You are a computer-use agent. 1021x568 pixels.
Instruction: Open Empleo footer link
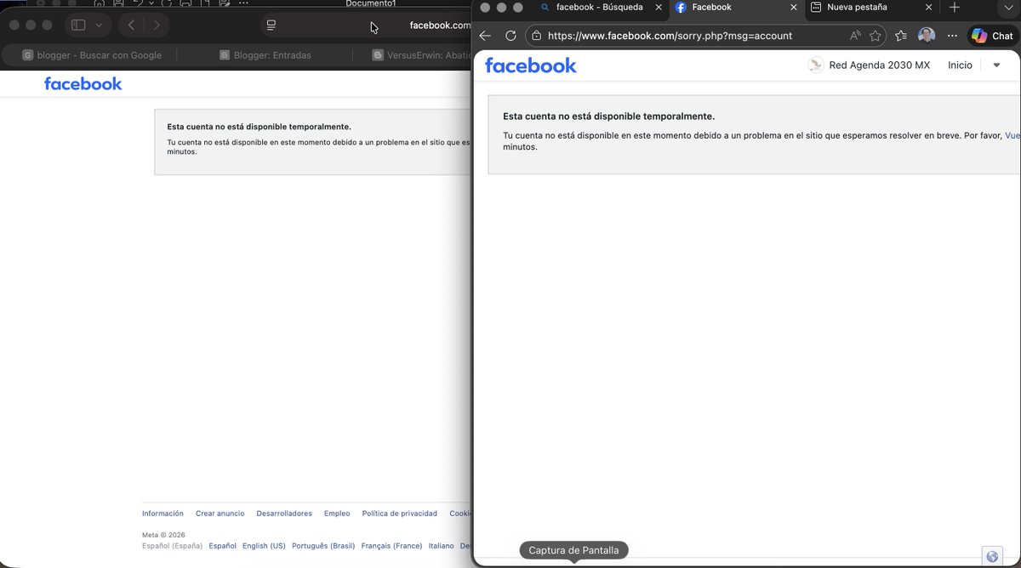(x=337, y=514)
